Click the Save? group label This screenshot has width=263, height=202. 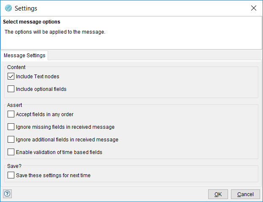pos(14,166)
